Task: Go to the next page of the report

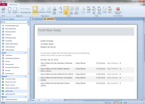Action: pyautogui.click(x=47, y=100)
